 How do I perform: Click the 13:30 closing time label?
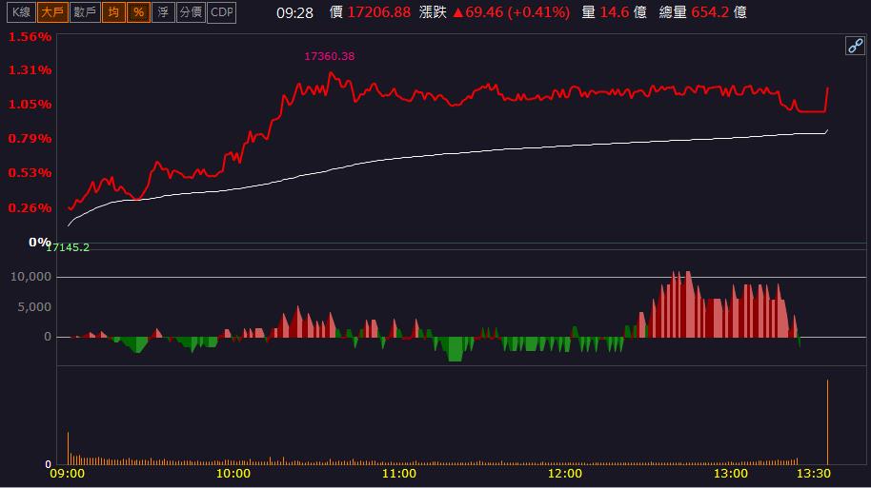point(813,474)
